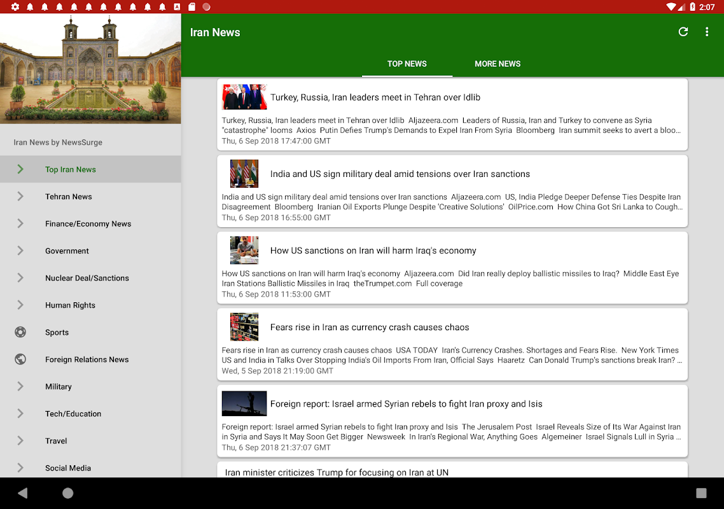Click the mosque courtyard header image
The image size is (724, 509).
[x=90, y=68]
